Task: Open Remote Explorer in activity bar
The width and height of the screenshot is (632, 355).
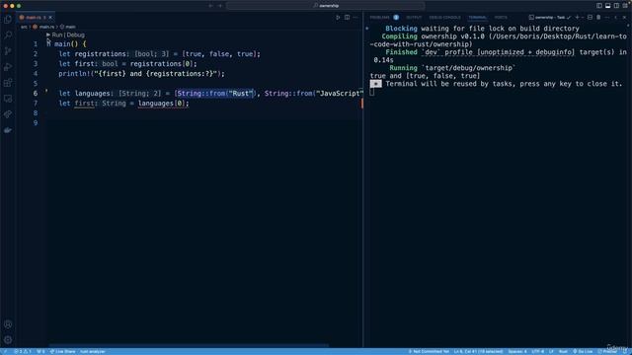Action: click(8, 99)
